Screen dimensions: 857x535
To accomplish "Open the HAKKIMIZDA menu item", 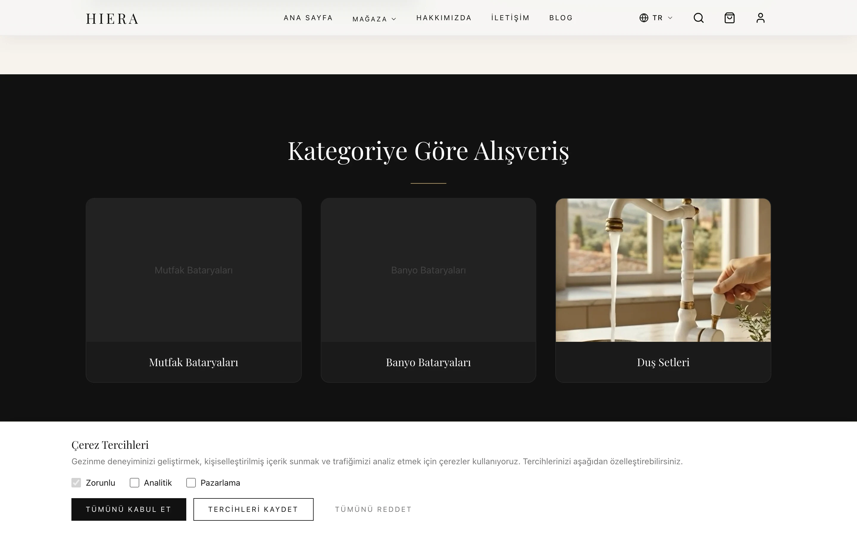I will click(444, 18).
